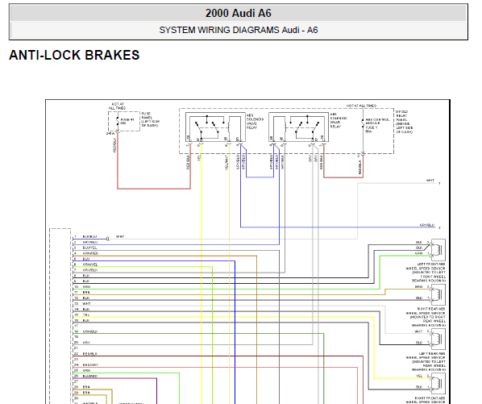Click pin 18 'GRN/BLK' on the module connector

click(x=90, y=331)
